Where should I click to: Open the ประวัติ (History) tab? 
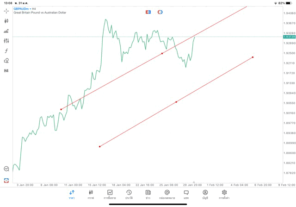(129, 194)
